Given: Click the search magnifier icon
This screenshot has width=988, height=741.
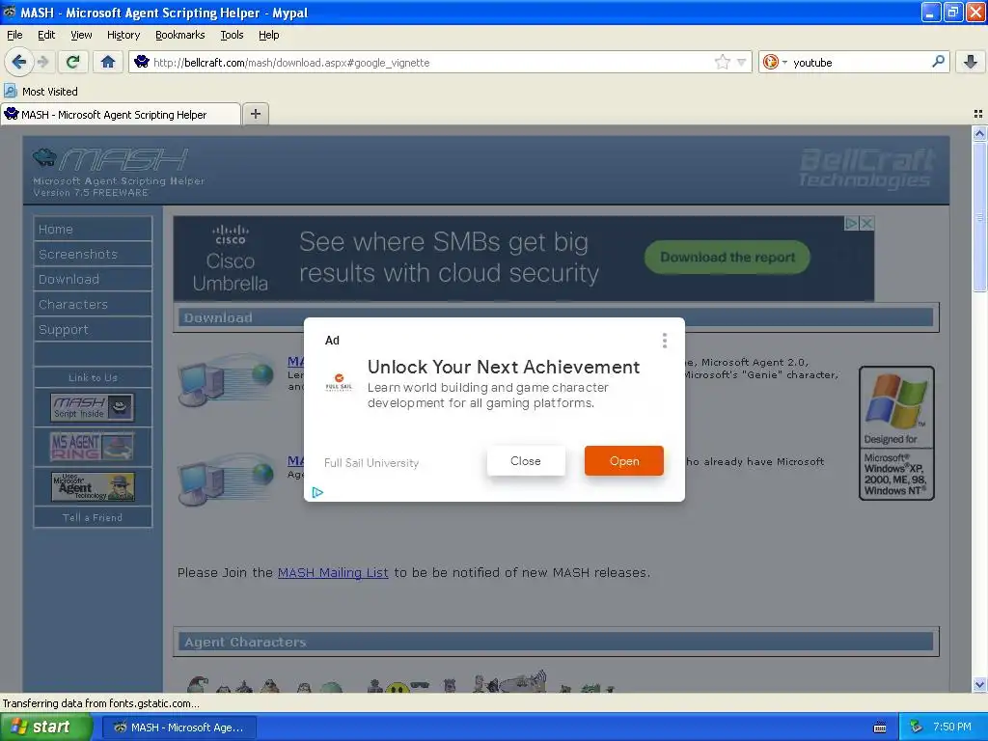Looking at the screenshot, I should point(938,62).
